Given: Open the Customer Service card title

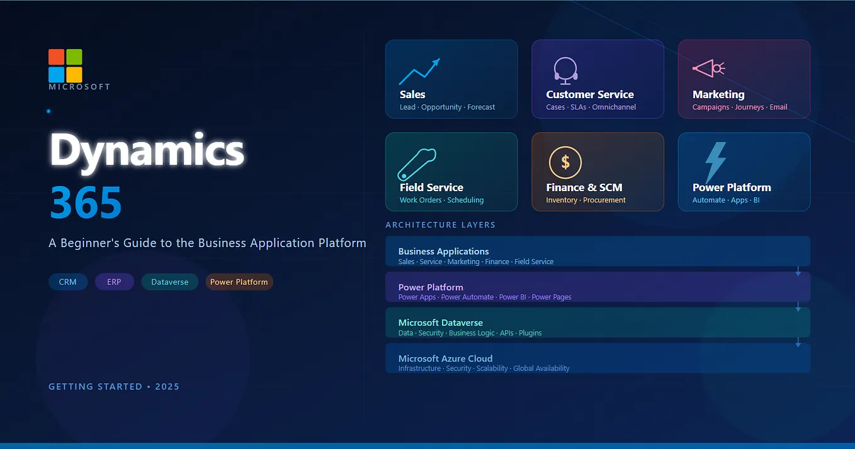Looking at the screenshot, I should (590, 94).
